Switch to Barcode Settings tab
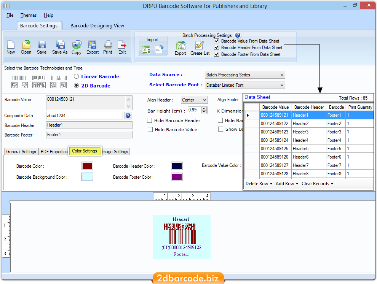The width and height of the screenshot is (377, 284). [x=39, y=26]
